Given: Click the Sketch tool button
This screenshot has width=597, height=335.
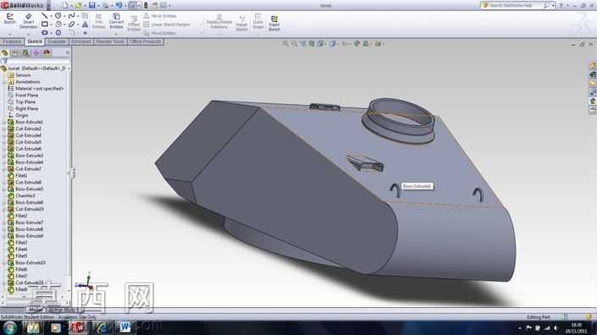Looking at the screenshot, I should (9, 19).
